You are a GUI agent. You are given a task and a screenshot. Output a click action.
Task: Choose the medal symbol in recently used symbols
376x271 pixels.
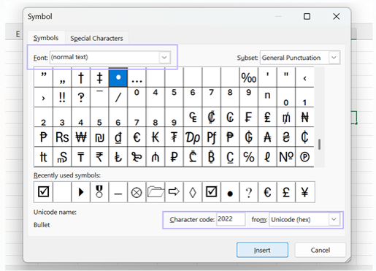coord(99,192)
